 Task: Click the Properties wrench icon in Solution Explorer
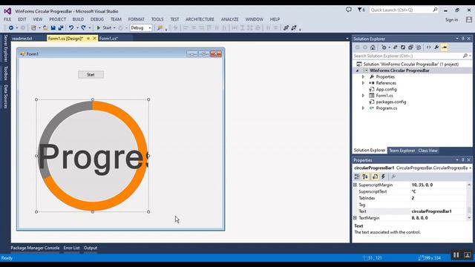[x=436, y=47]
